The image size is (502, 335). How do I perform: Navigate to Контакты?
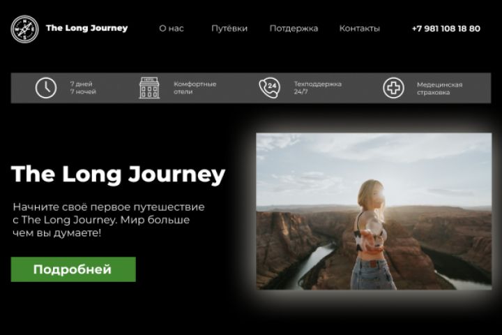359,29
